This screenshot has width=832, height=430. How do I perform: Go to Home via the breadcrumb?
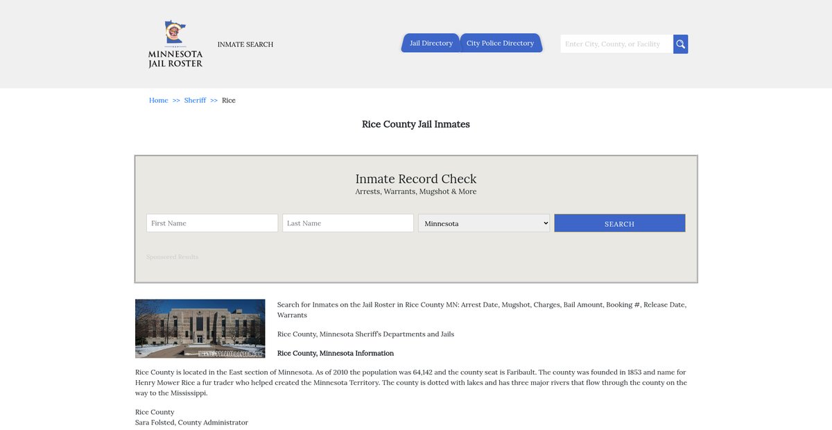click(158, 101)
